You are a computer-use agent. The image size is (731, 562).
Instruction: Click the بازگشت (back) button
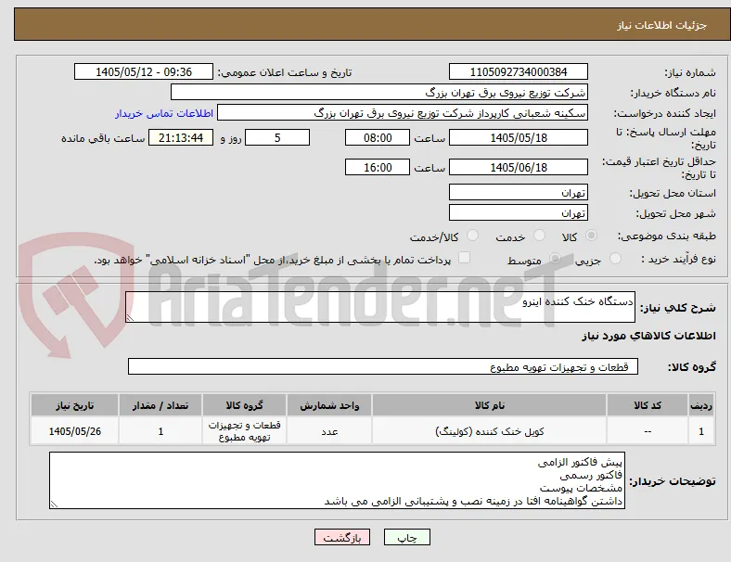[x=342, y=537]
